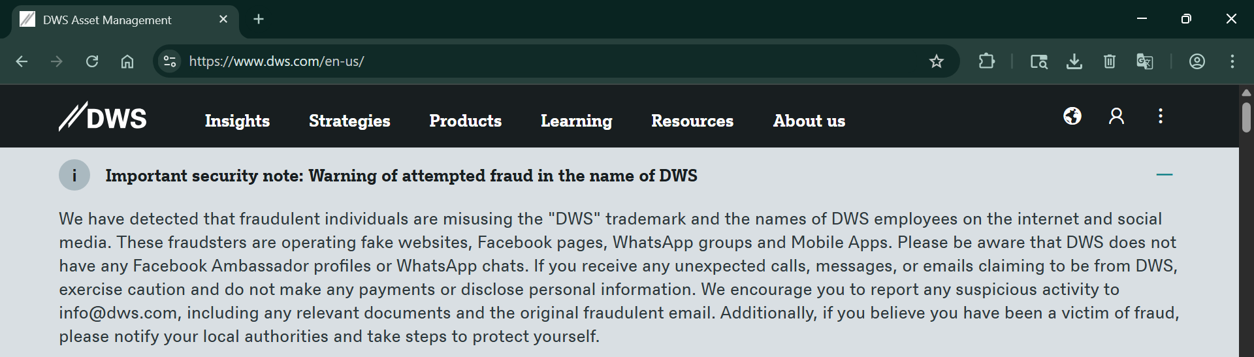Click the address bar URL field
Image resolution: width=1254 pixels, height=357 pixels.
pyautogui.click(x=522, y=61)
